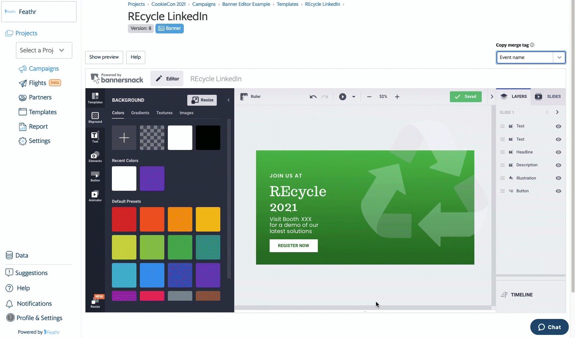This screenshot has height=338, width=575.
Task: Select the Text tool icon
Action: [95, 137]
